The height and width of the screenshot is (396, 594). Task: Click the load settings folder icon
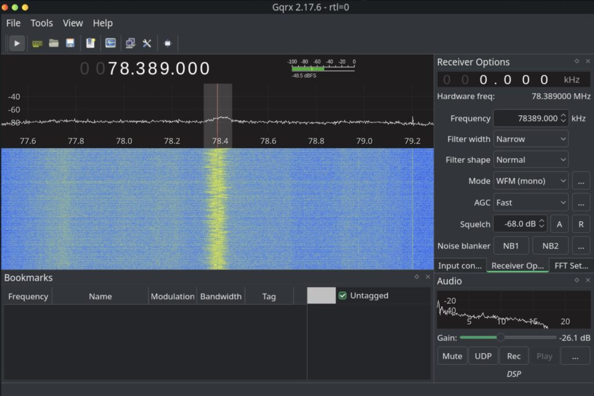54,43
